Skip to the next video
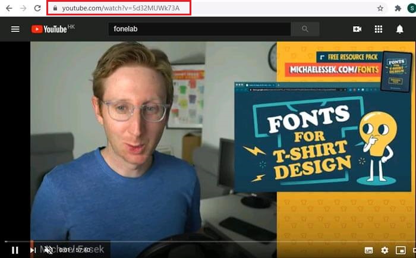The height and width of the screenshot is (258, 416). click(x=33, y=250)
